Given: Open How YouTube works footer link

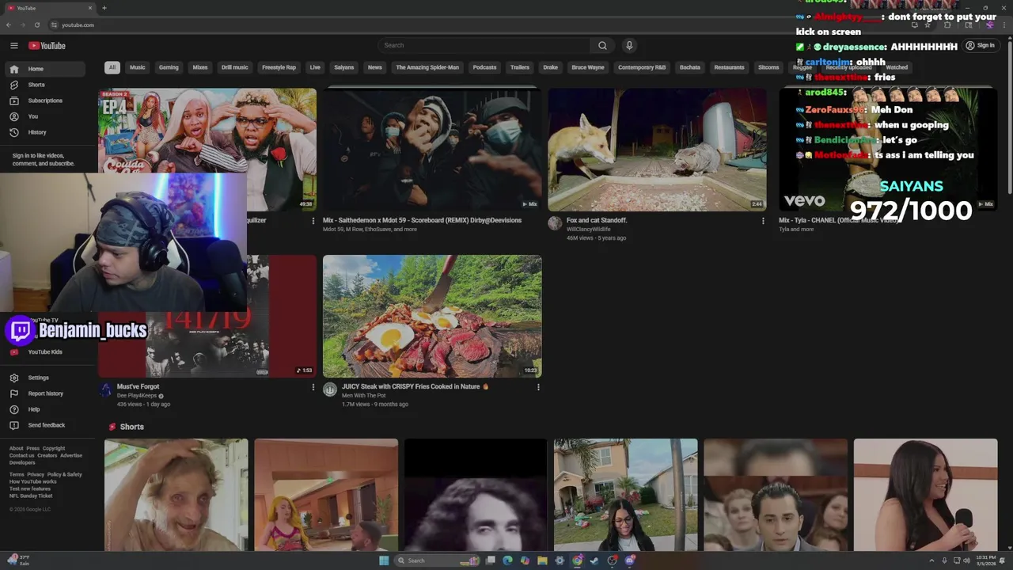Looking at the screenshot, I should 32,481.
